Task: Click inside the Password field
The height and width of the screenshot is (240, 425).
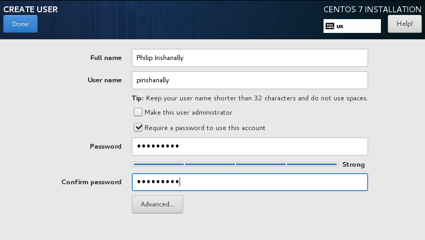Action: pyautogui.click(x=250, y=147)
